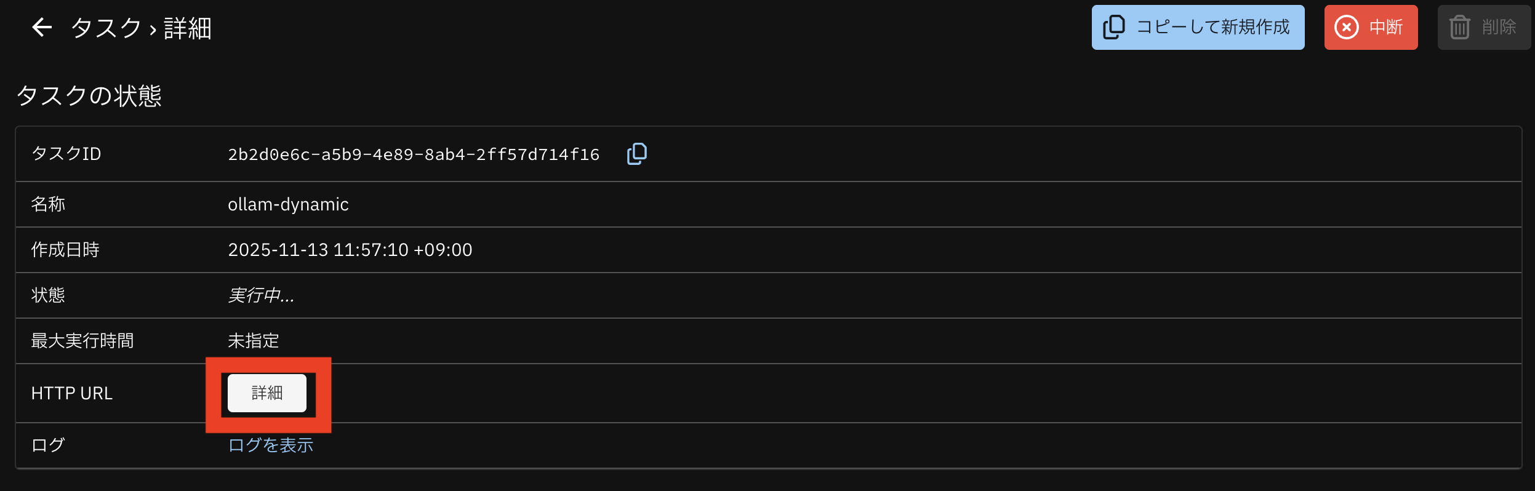Click the HTTP URL row label

72,393
